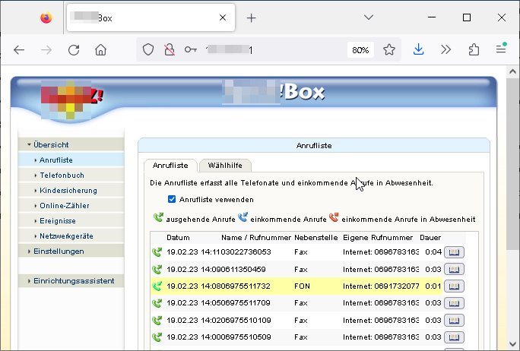Open Telefonbuch in the sidebar
520x351 pixels.
pyautogui.click(x=71, y=175)
